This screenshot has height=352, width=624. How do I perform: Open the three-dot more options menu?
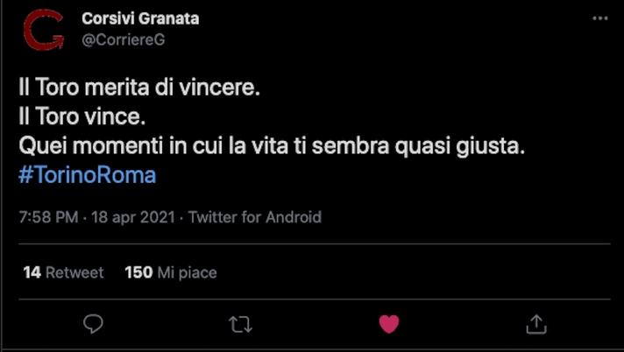[x=599, y=19]
